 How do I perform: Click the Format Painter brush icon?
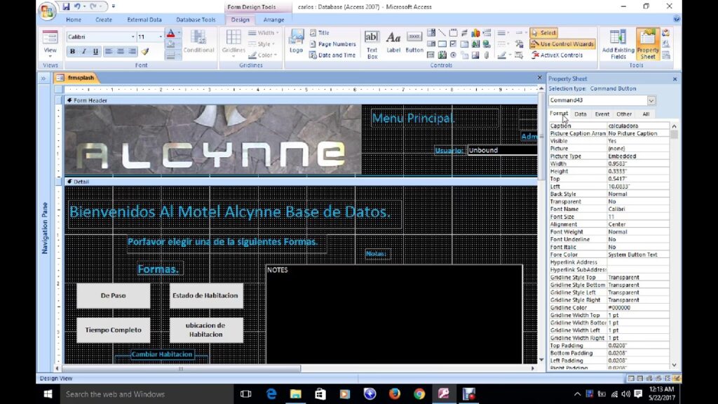(145, 52)
